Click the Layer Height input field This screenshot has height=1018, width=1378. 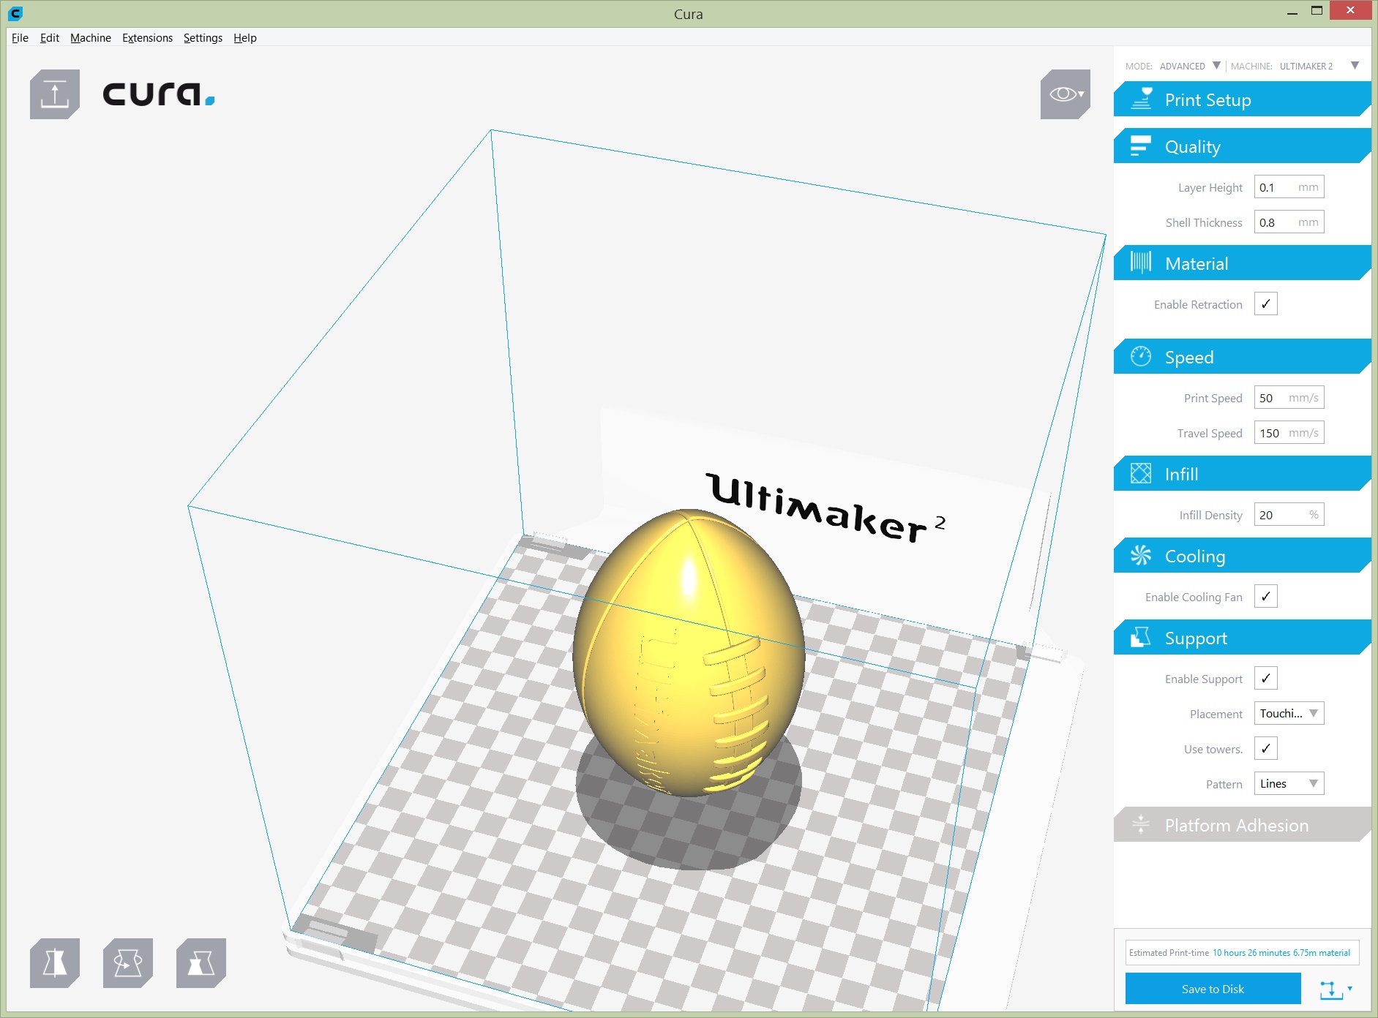(1289, 186)
